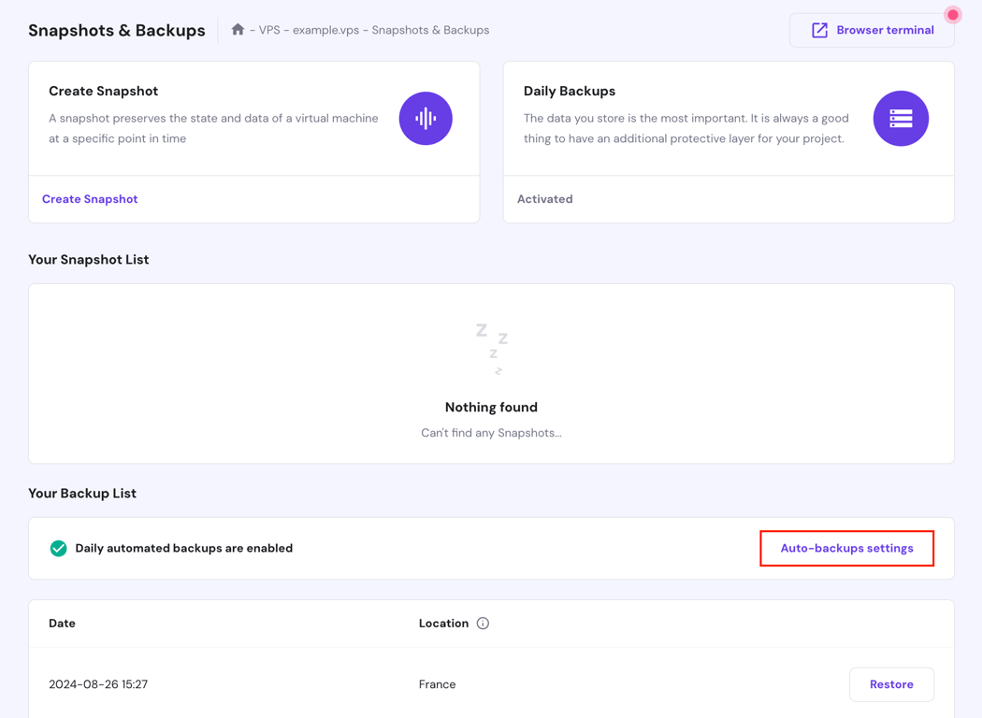The width and height of the screenshot is (982, 718).
Task: Open Auto-backups settings
Action: (846, 548)
